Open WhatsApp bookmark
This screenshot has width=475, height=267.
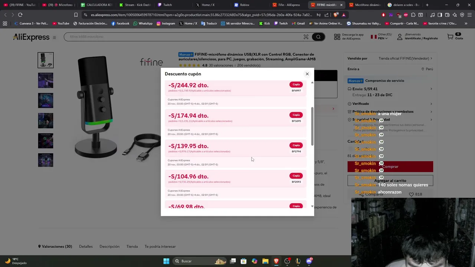[x=143, y=23]
